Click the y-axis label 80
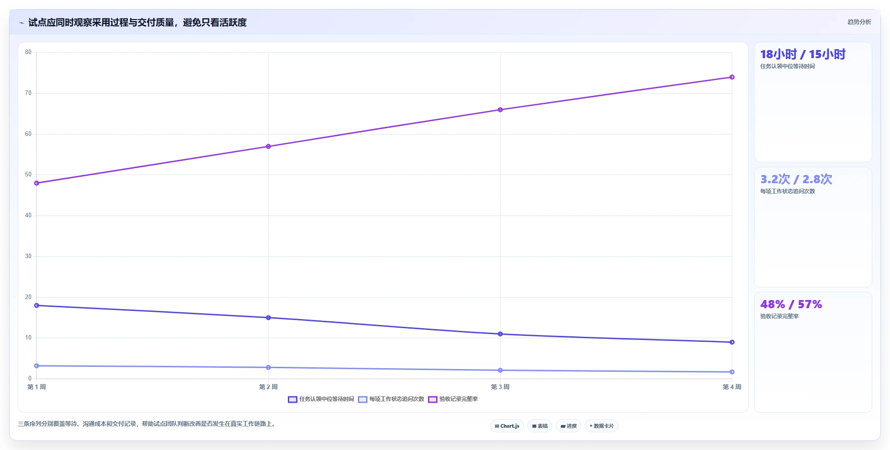The height and width of the screenshot is (450, 890). (28, 52)
